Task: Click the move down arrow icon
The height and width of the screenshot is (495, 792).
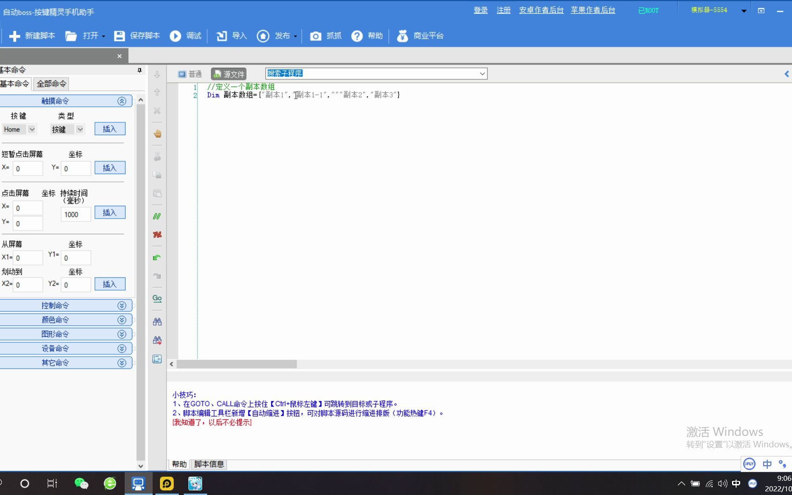Action: 157,75
